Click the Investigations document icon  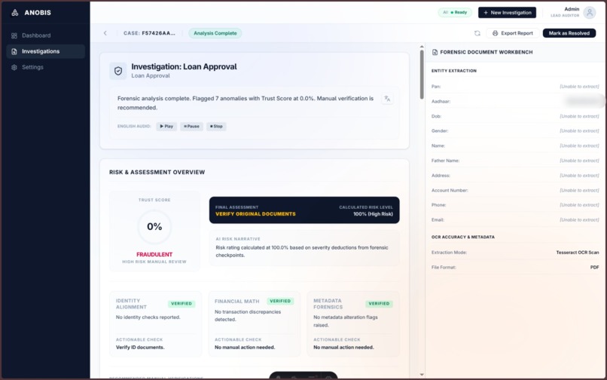pyautogui.click(x=14, y=51)
